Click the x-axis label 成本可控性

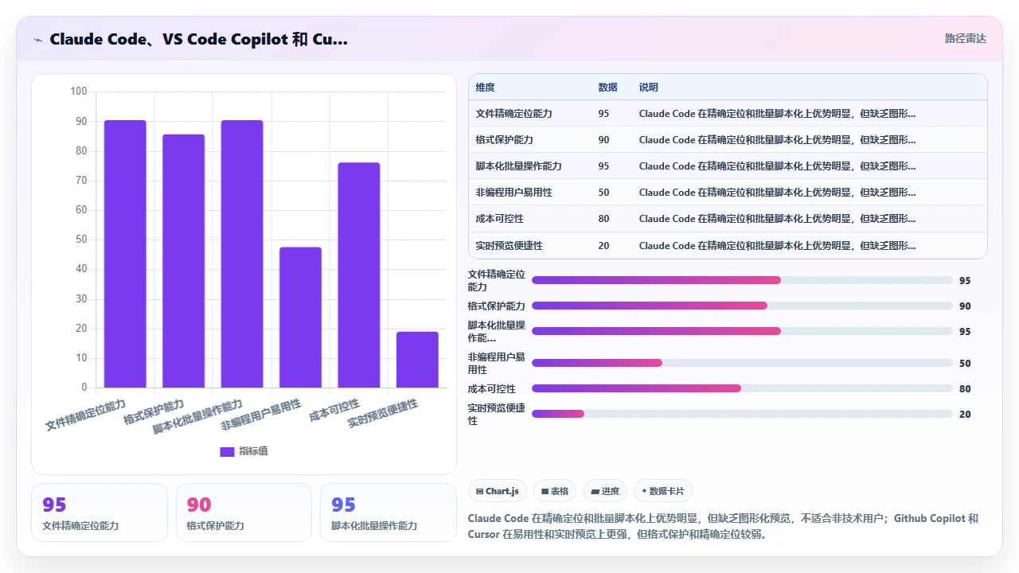(x=334, y=410)
